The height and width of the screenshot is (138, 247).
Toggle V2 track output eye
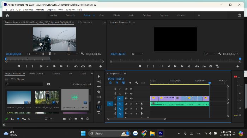click(x=131, y=94)
